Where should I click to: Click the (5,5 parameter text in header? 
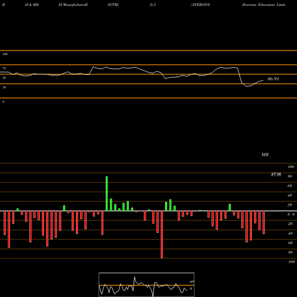(x=153, y=5)
